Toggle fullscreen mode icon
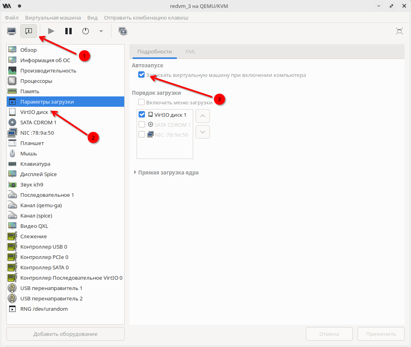411x347 pixels. coord(399,31)
